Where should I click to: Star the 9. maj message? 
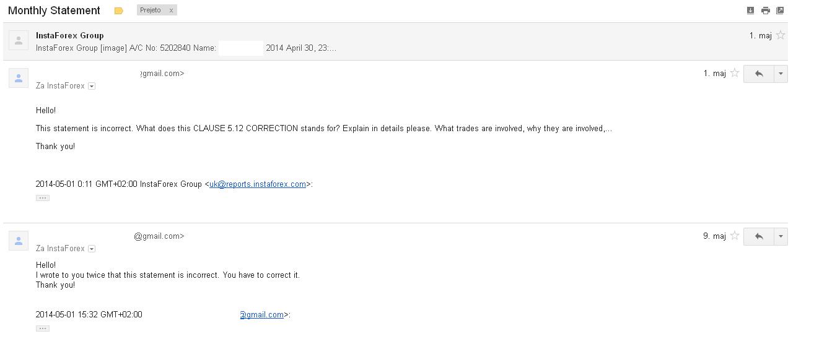[735, 236]
